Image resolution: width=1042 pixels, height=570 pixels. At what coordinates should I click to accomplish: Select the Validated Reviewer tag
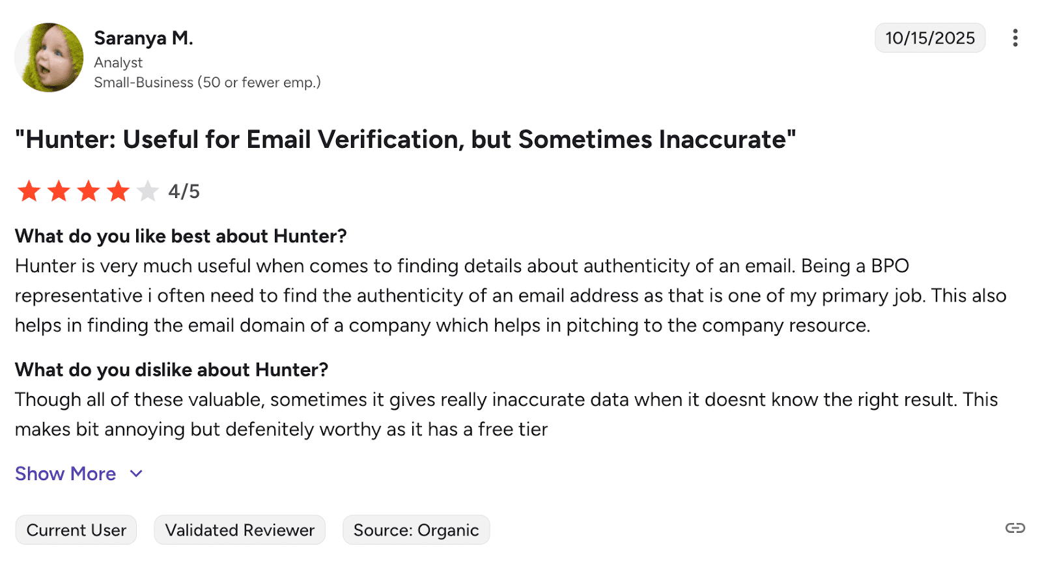(x=240, y=530)
